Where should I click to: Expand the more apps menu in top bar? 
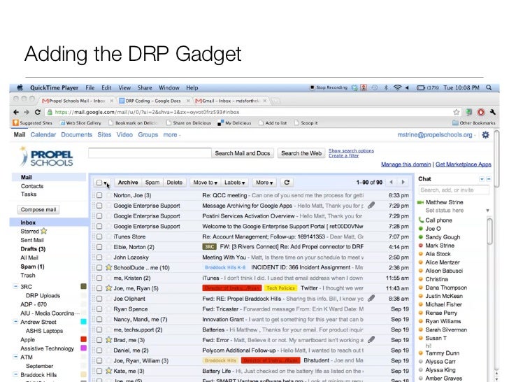coord(172,135)
